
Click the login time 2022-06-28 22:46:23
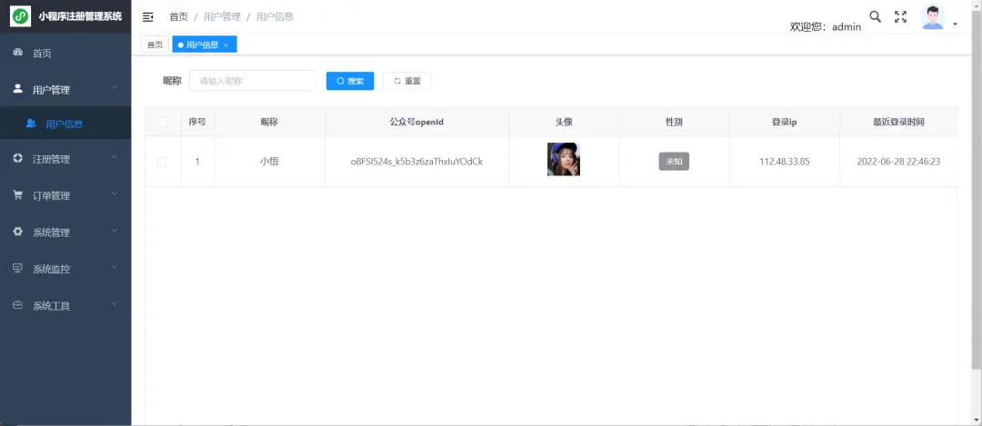pyautogui.click(x=898, y=162)
